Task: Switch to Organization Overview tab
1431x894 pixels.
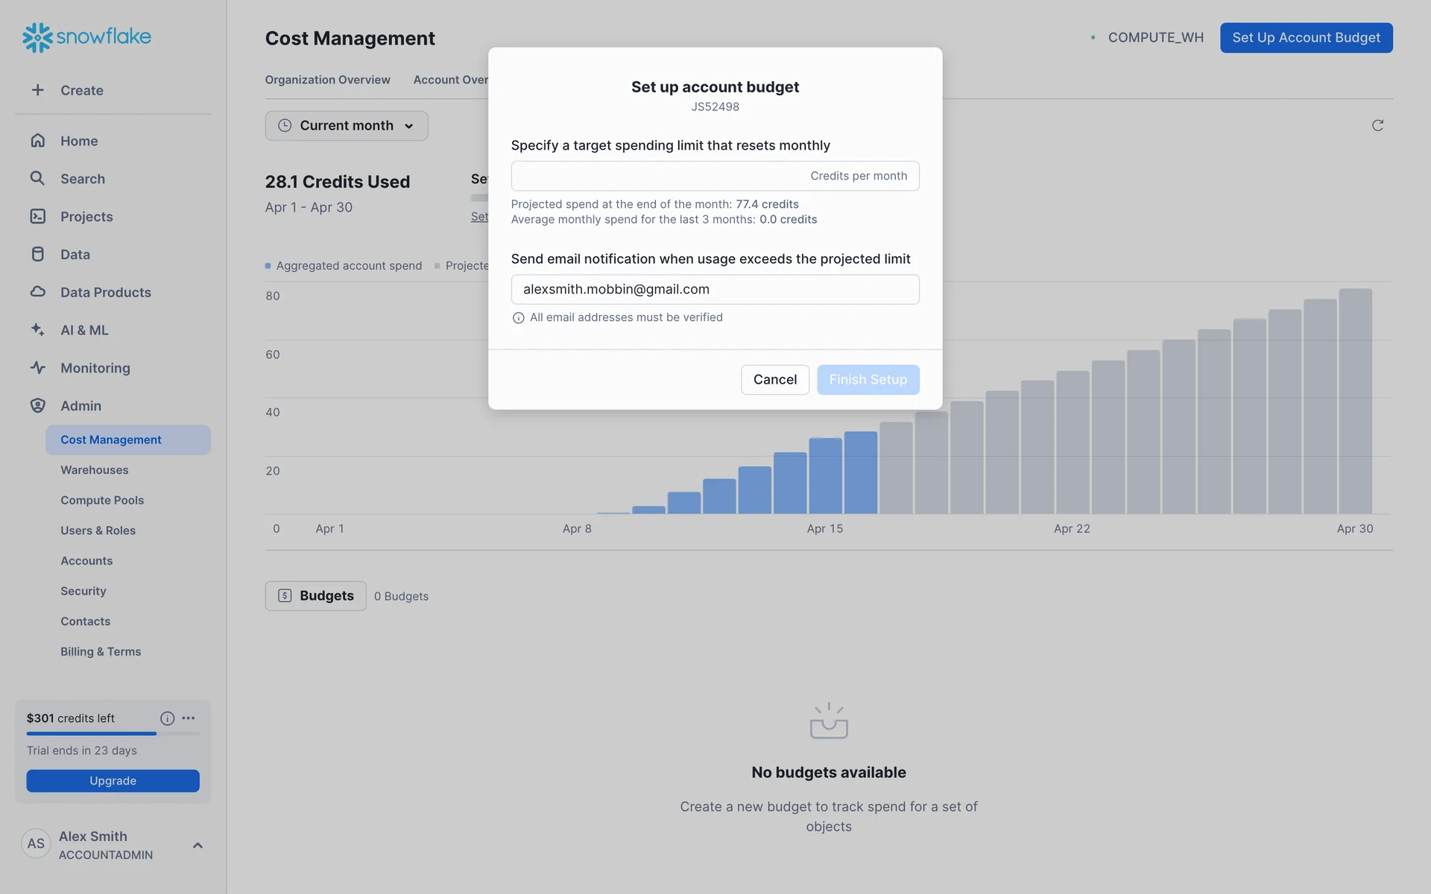Action: coord(327,80)
